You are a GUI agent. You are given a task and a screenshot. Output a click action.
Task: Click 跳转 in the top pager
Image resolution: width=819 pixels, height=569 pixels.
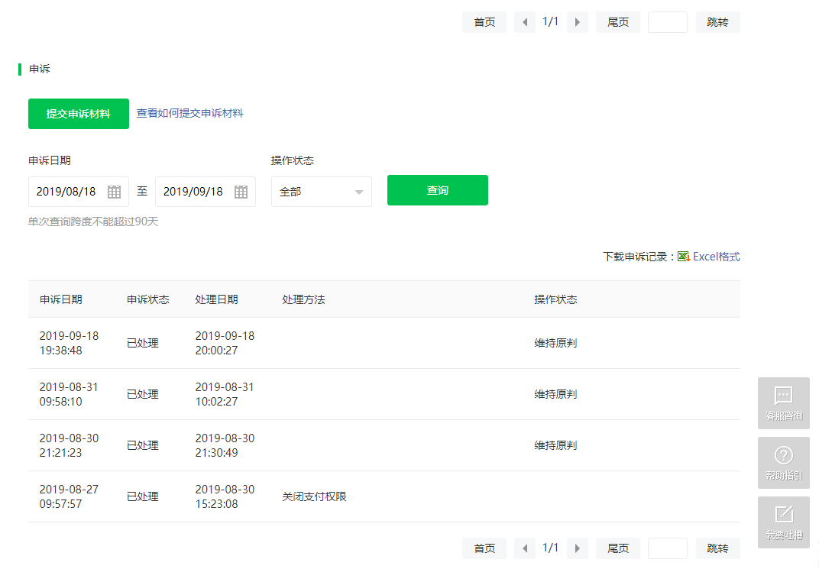(717, 22)
